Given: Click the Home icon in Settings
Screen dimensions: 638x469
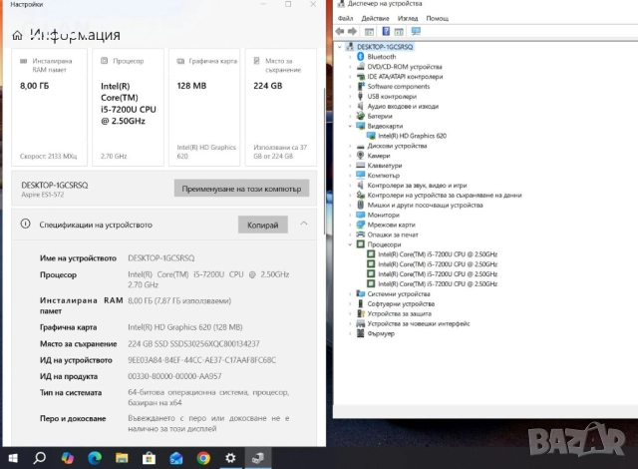Looking at the screenshot, I should click(x=17, y=35).
